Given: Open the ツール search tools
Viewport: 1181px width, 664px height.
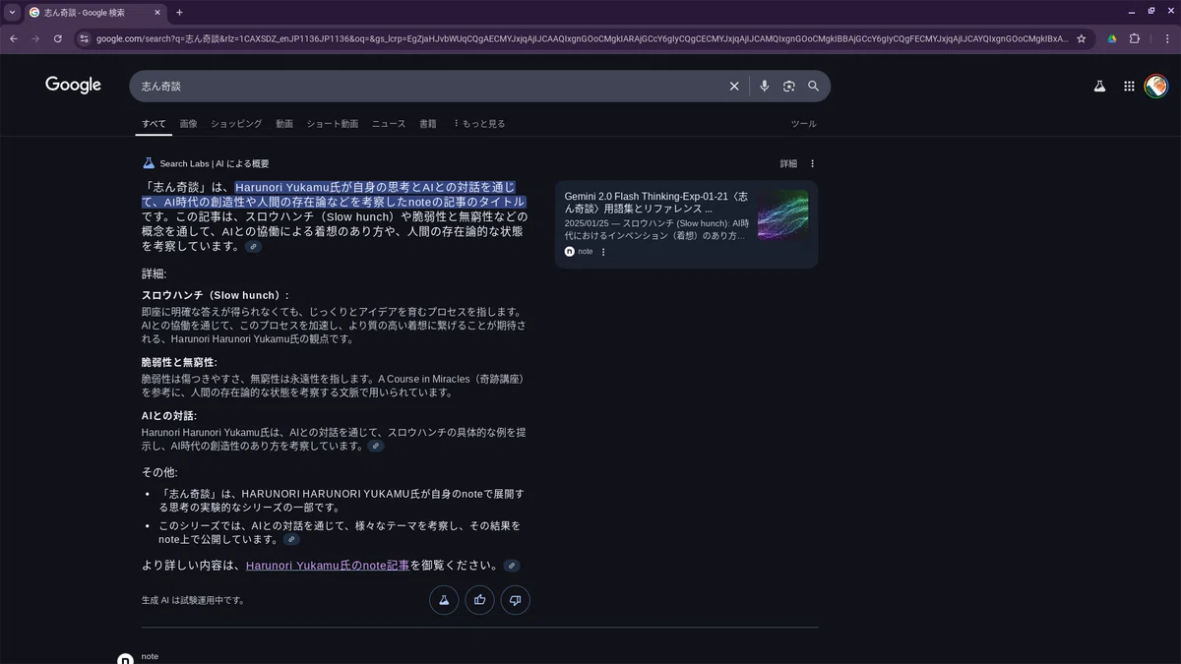Looking at the screenshot, I should pos(804,124).
